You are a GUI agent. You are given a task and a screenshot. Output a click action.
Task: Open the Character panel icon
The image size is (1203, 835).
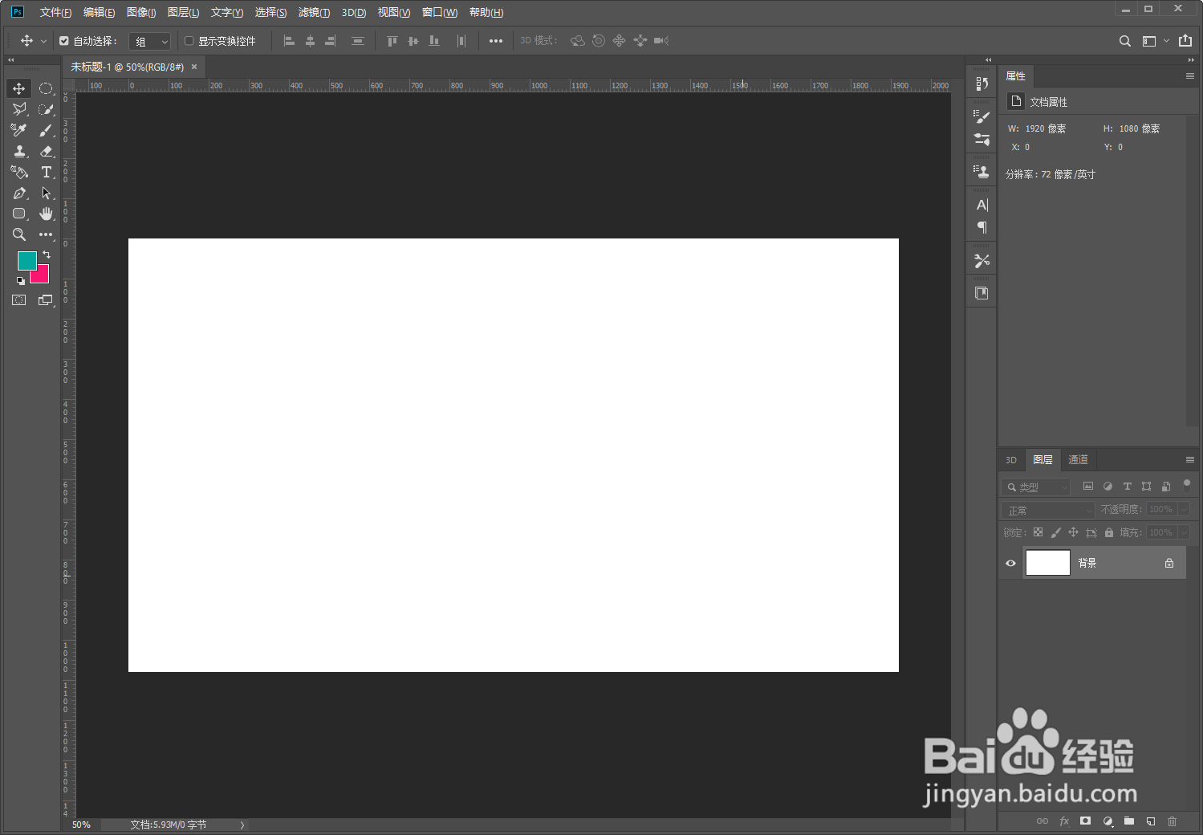(x=982, y=205)
